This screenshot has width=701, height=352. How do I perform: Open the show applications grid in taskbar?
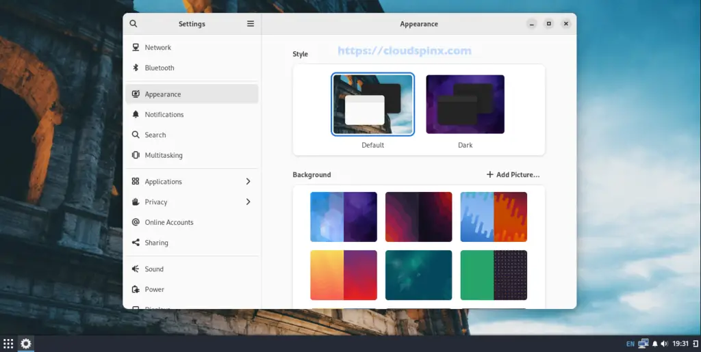(x=8, y=344)
